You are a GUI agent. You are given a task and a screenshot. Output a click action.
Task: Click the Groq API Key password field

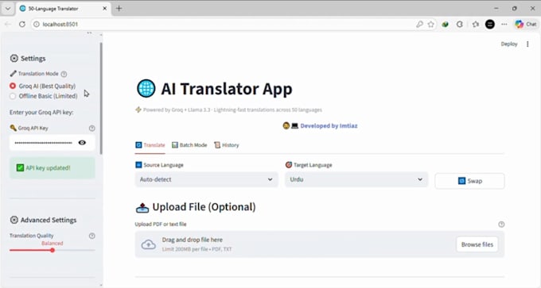(x=43, y=143)
